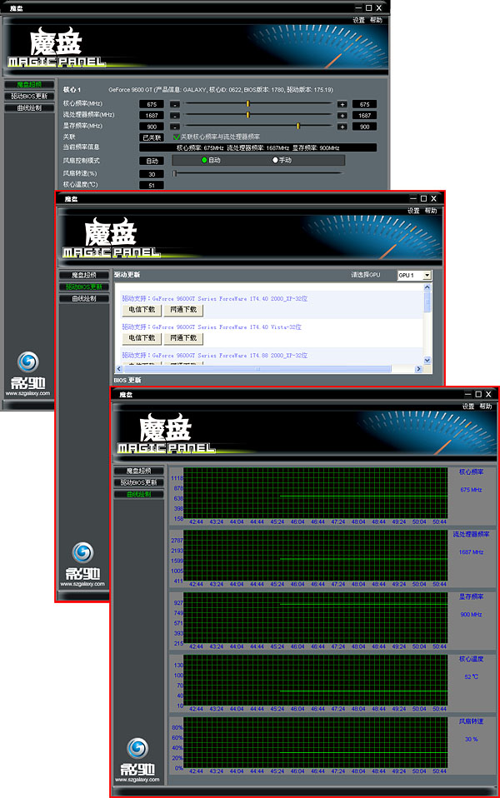Click 风扇转速 slider thumb
This screenshot has height=798, width=500.
pyautogui.click(x=175, y=173)
